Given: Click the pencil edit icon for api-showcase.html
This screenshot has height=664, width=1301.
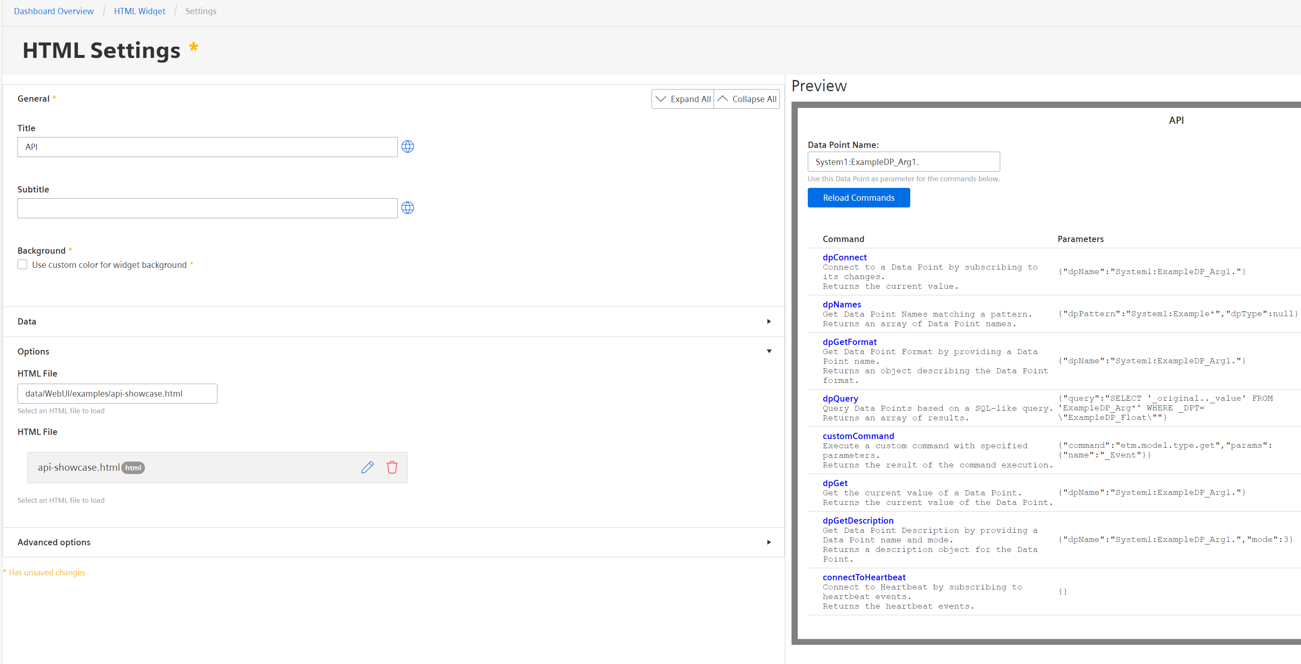Looking at the screenshot, I should (368, 467).
